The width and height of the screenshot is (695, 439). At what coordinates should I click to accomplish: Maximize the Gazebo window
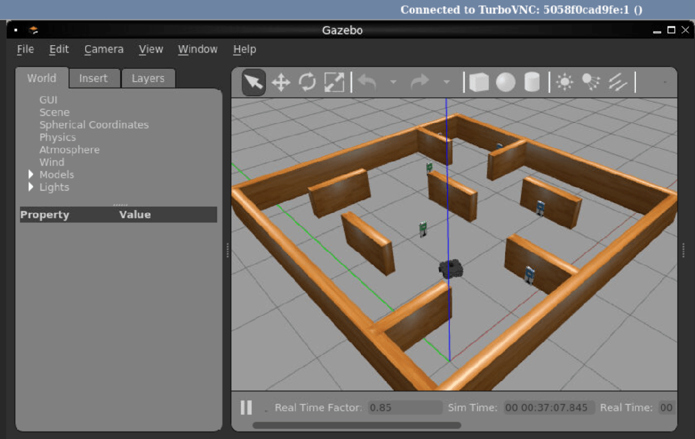[x=671, y=30]
